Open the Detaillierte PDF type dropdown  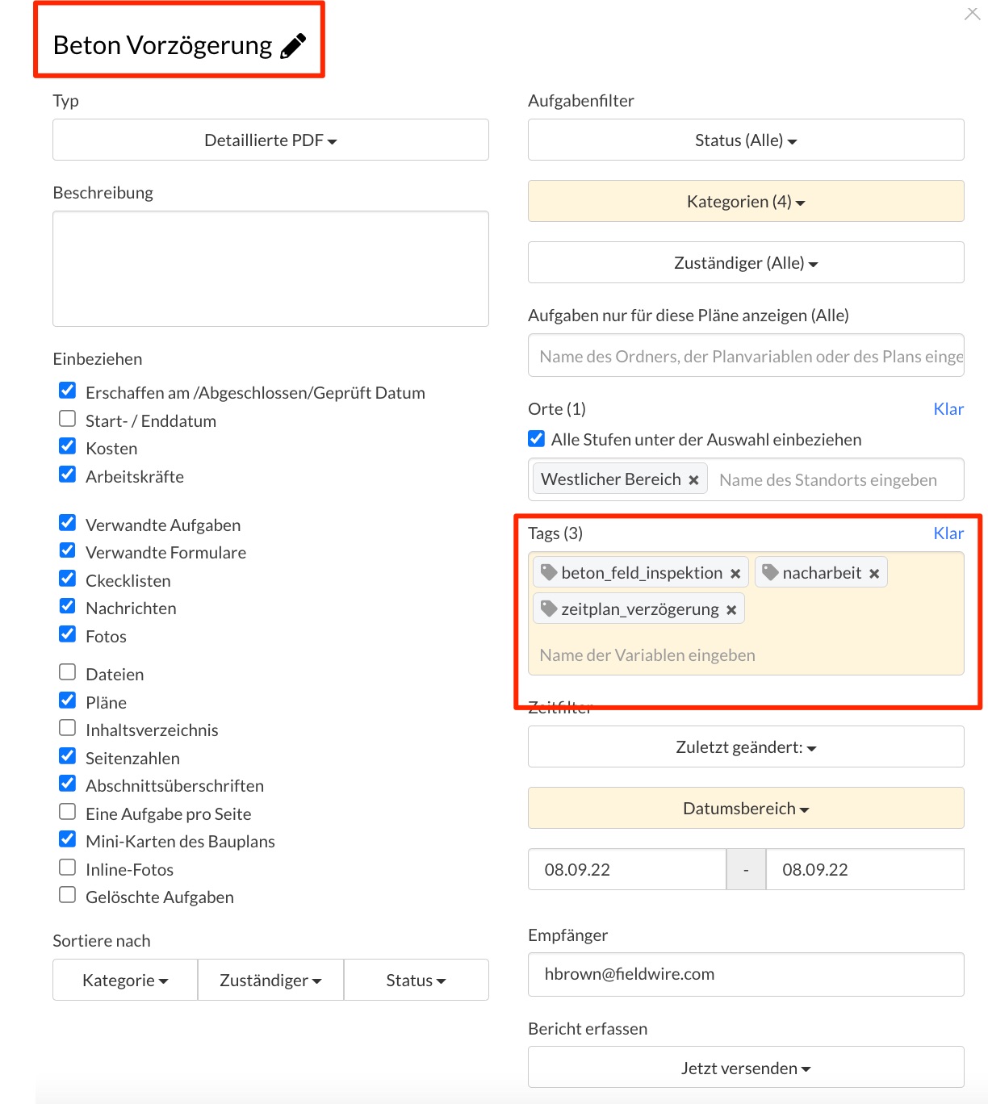(x=270, y=140)
